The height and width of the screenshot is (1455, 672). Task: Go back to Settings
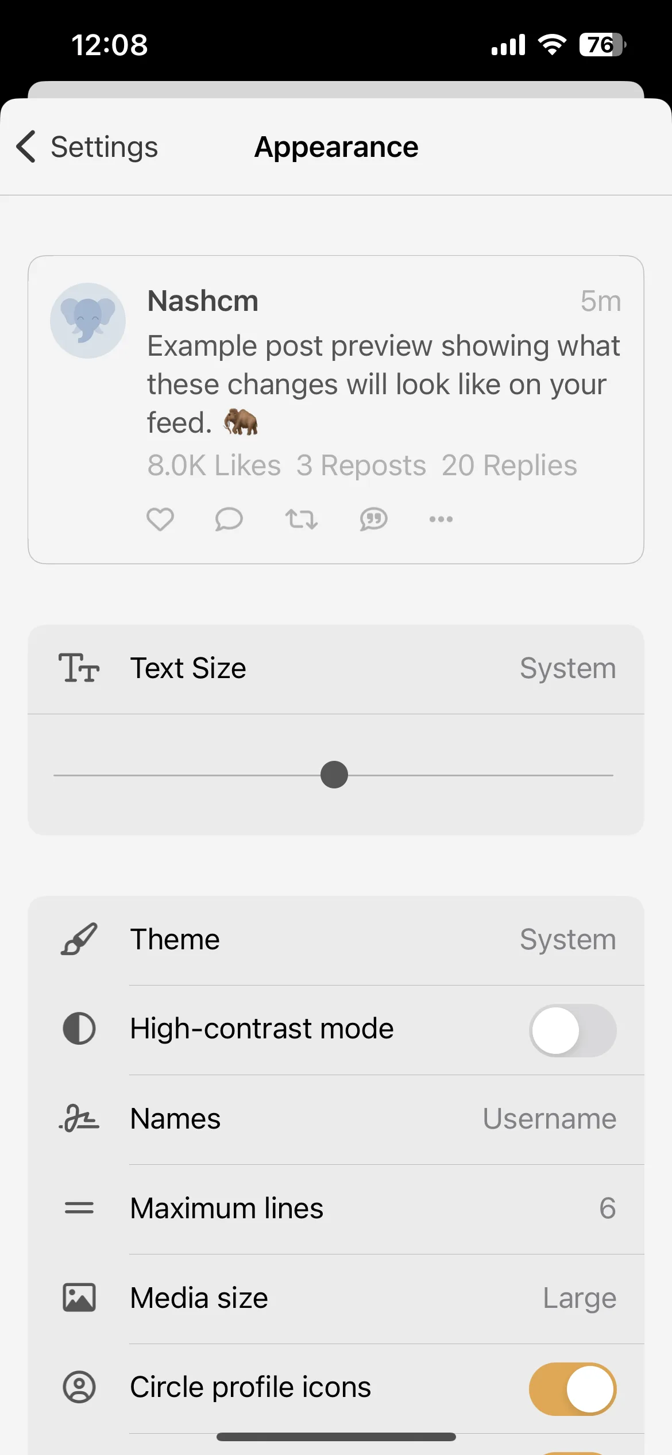[x=87, y=147]
